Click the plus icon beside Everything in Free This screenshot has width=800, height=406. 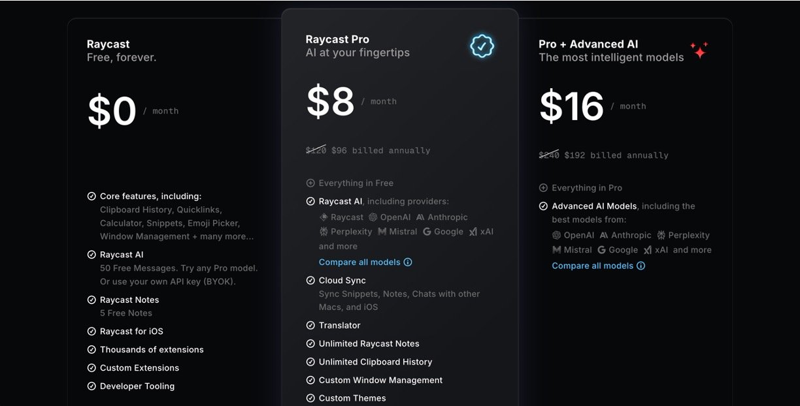pos(310,183)
